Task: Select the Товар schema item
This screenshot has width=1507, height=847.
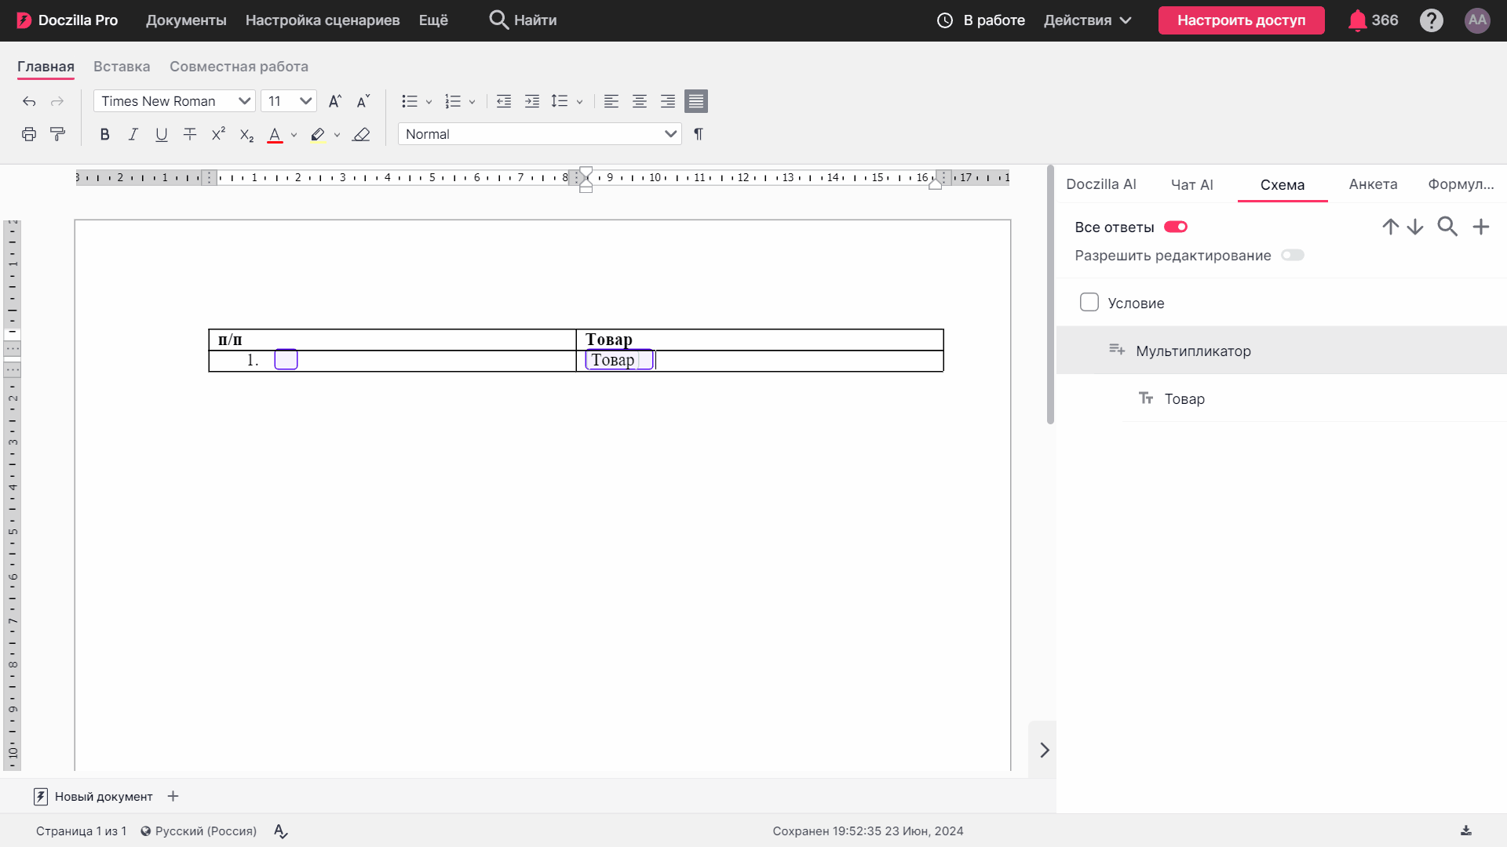Action: [x=1315, y=398]
